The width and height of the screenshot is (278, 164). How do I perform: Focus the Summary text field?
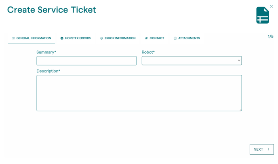[86, 61]
